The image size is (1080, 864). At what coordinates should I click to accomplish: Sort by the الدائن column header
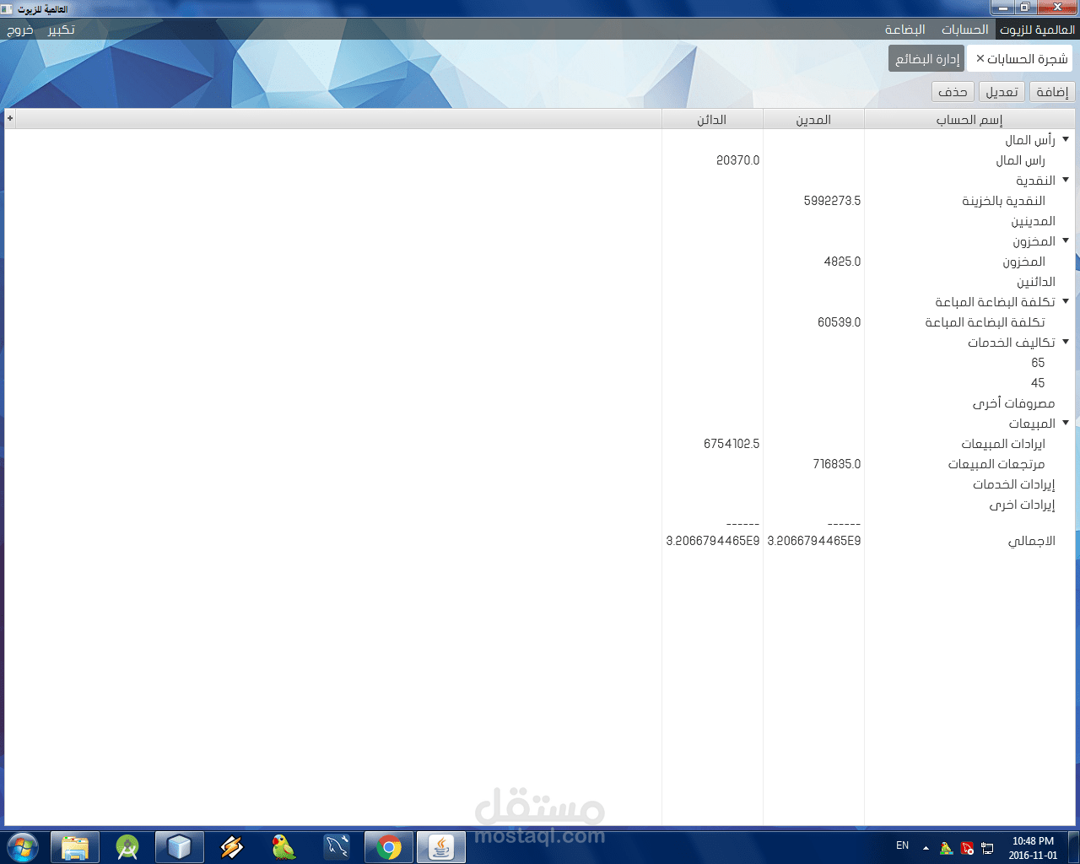pyautogui.click(x=712, y=120)
